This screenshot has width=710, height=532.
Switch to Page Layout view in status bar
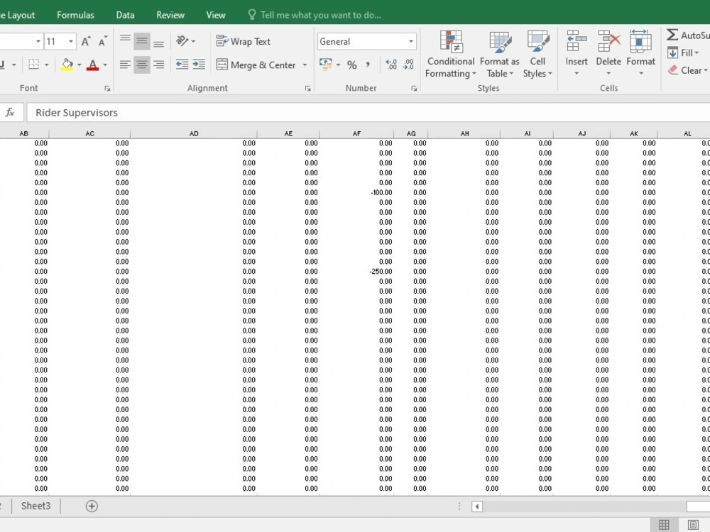tap(693, 525)
